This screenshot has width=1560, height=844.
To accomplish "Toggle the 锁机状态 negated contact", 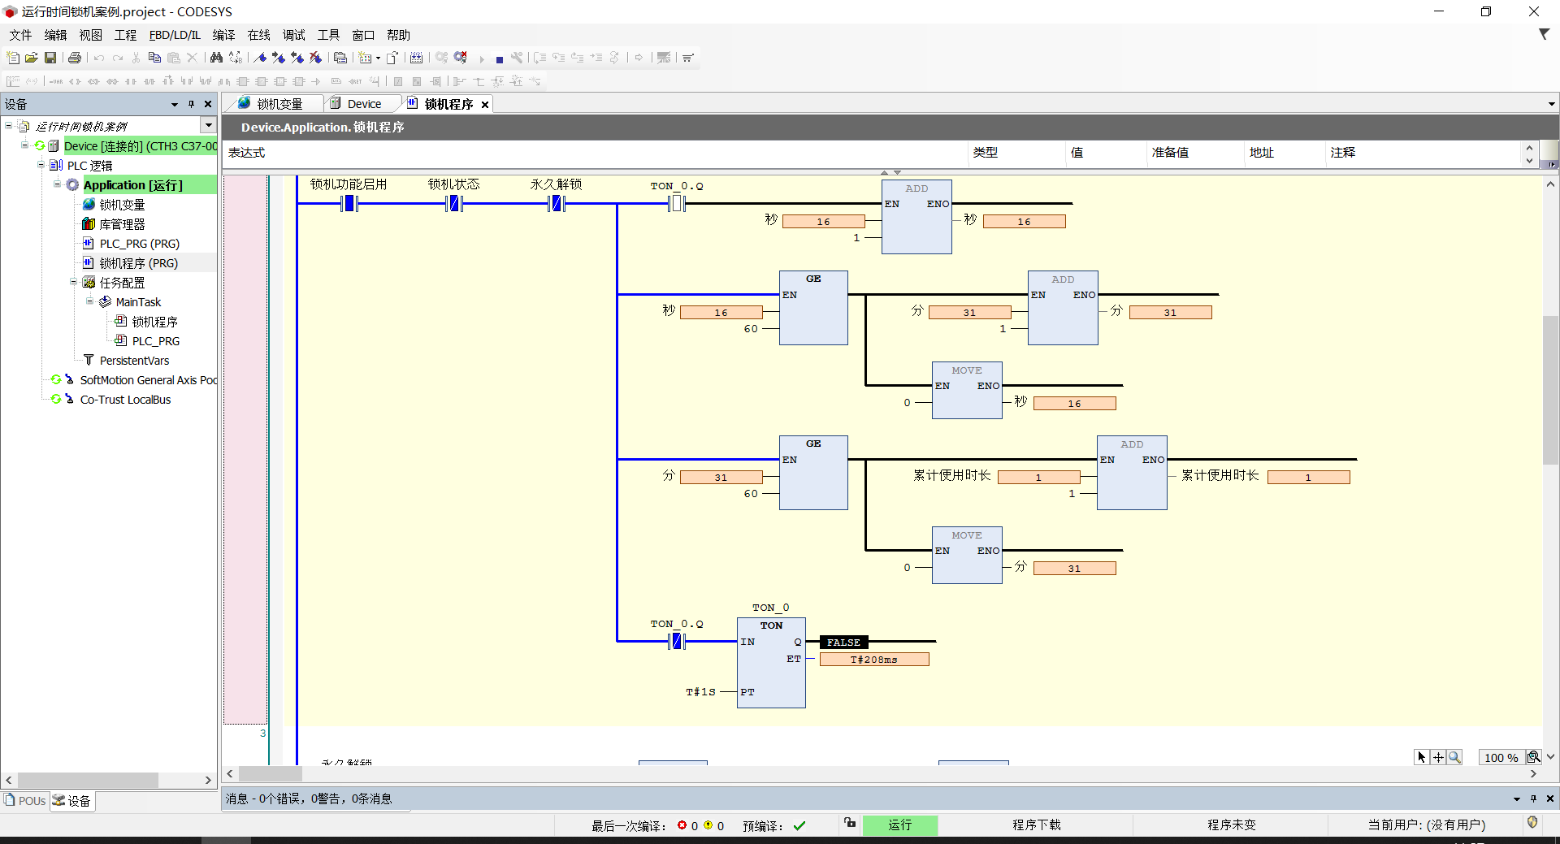I will click(455, 203).
